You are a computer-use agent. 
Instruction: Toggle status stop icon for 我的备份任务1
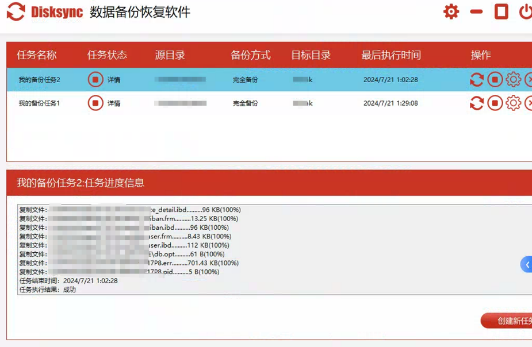(x=95, y=103)
